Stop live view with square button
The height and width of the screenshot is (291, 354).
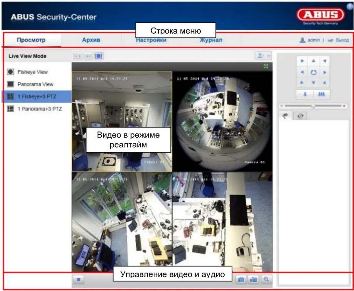79,279
